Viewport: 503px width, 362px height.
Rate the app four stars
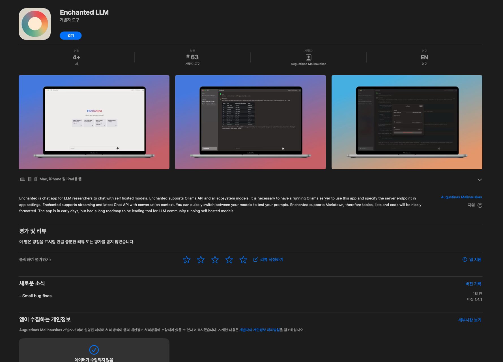(229, 260)
